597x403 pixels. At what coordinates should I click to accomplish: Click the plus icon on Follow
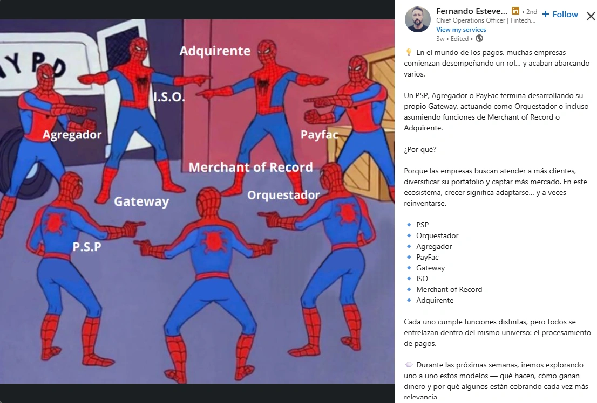pos(546,15)
